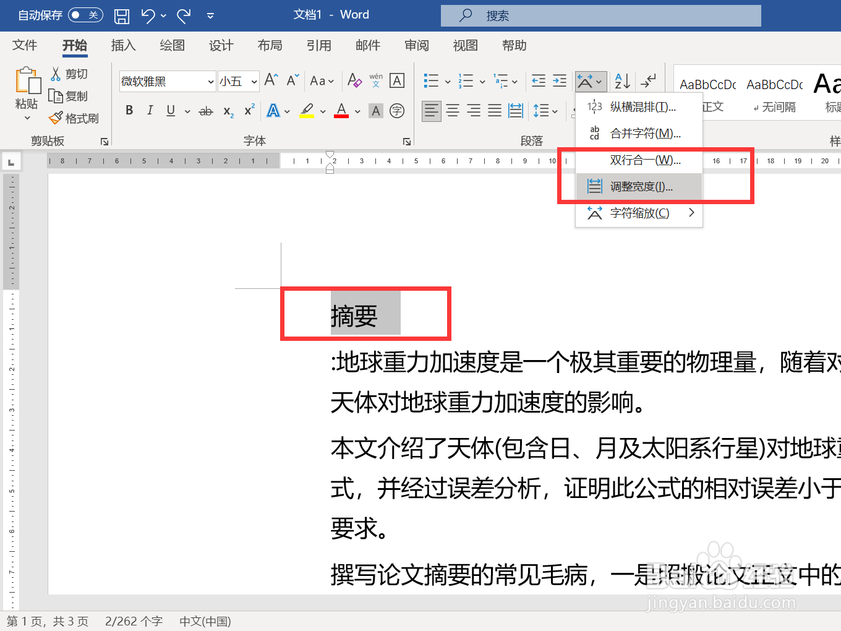Select the Format Painter tool

(x=74, y=118)
